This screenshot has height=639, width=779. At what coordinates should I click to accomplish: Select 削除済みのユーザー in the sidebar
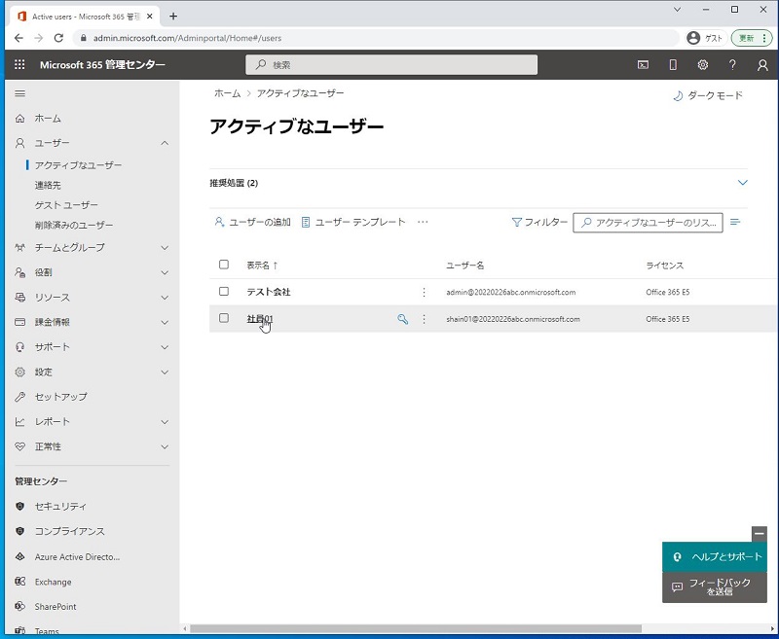coord(74,225)
